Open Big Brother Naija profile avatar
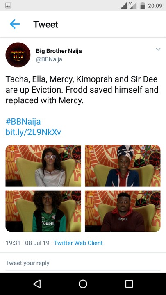This screenshot has height=295, width=166. (x=18, y=55)
